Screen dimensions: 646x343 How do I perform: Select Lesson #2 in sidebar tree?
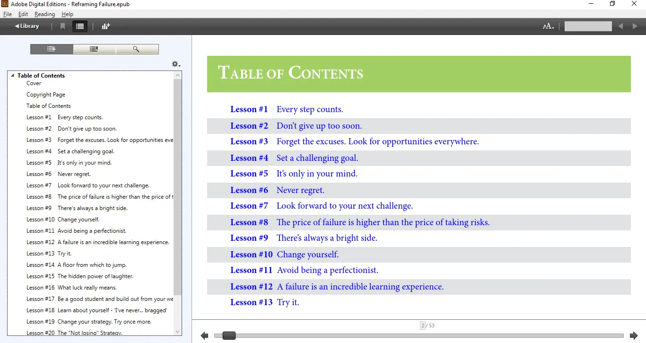pos(71,129)
